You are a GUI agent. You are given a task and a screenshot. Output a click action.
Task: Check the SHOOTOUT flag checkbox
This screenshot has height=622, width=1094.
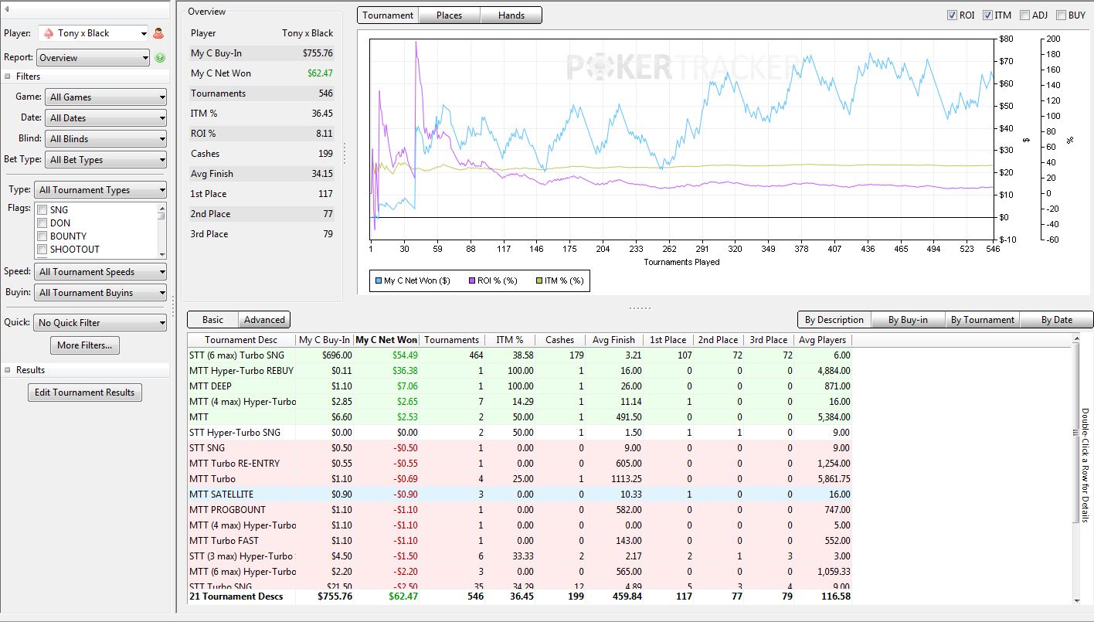coord(42,250)
